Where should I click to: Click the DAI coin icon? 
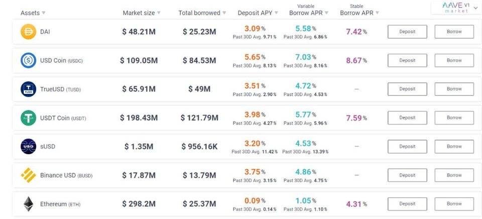(x=28, y=32)
